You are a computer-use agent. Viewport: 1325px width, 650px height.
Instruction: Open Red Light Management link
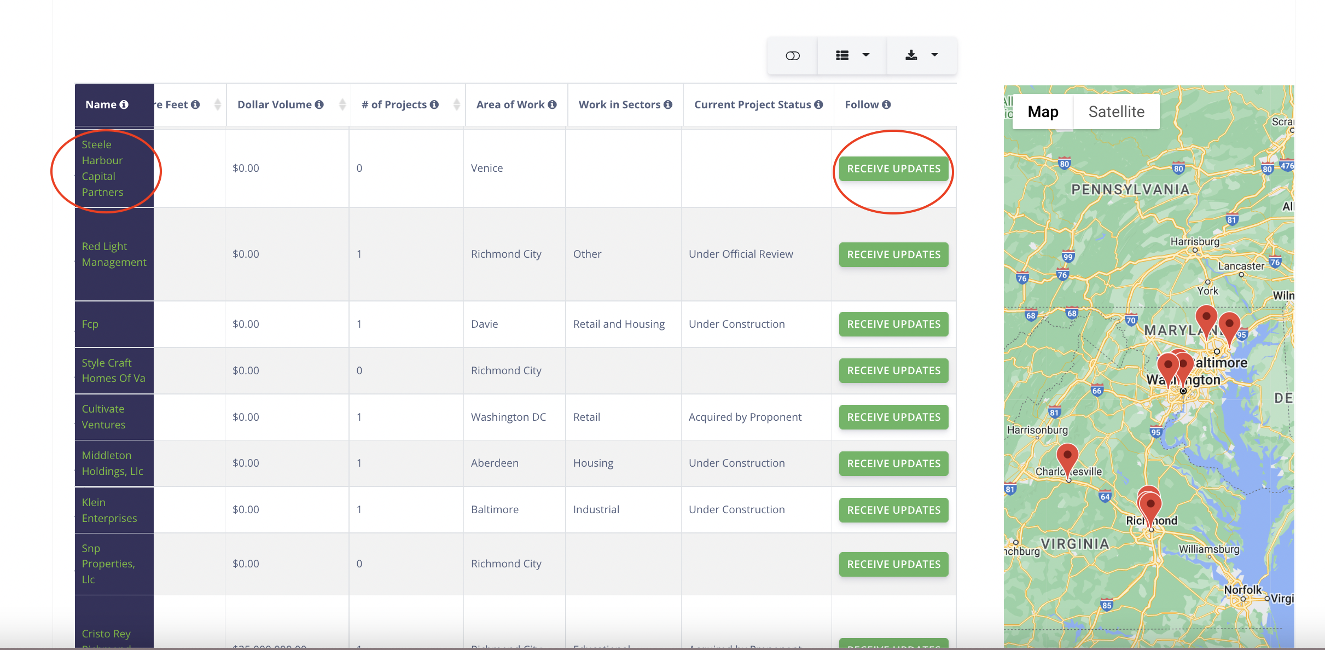[114, 254]
